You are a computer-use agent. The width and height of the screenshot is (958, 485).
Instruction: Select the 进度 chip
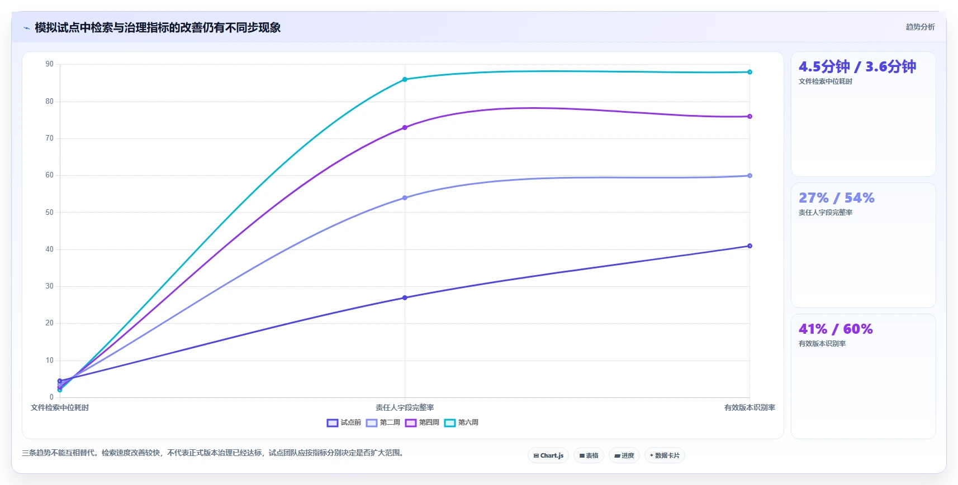[624, 455]
